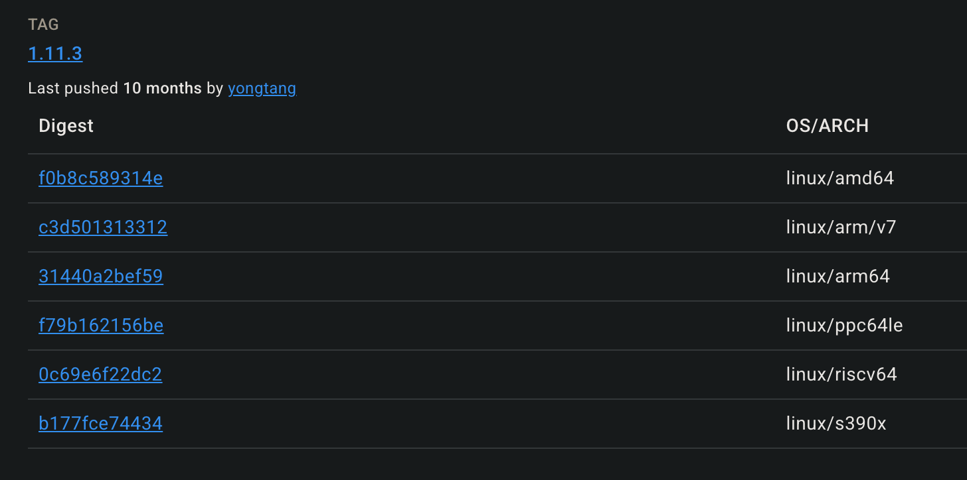Visit yongtang's user profile link
The width and height of the screenshot is (967, 480).
click(x=262, y=88)
